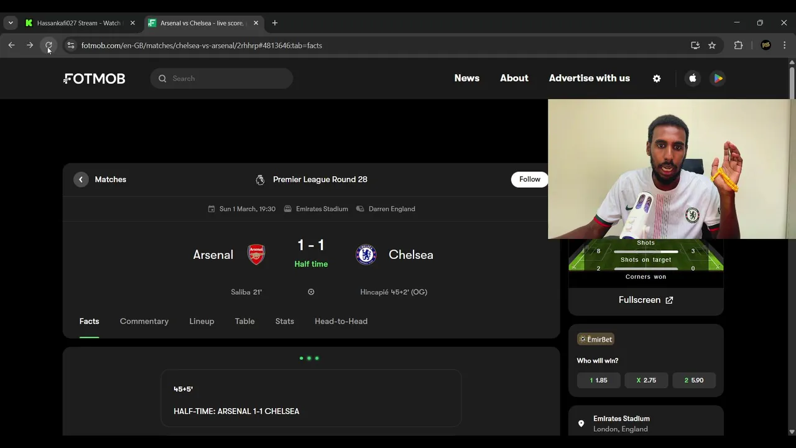The width and height of the screenshot is (796, 448).
Task: Open the About page
Action: point(514,78)
